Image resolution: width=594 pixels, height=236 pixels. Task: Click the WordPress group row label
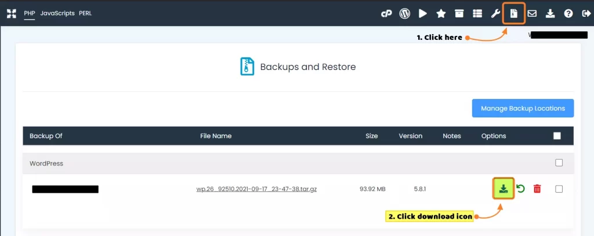click(46, 164)
